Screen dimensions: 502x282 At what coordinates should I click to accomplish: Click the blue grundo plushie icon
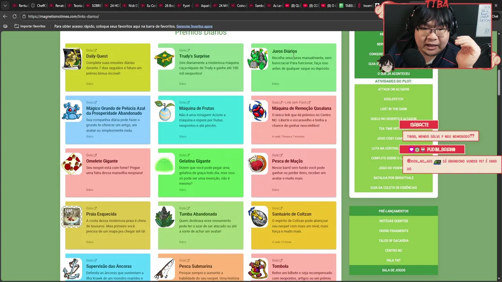pos(72,111)
